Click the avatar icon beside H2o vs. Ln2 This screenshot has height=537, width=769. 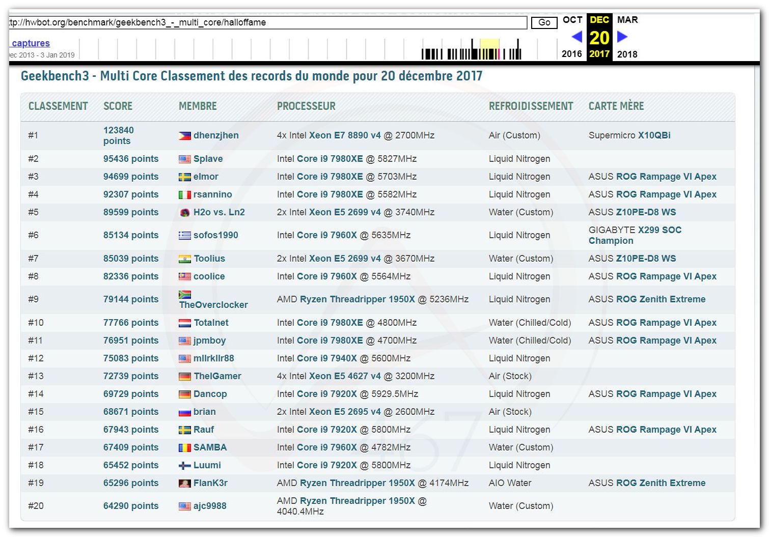185,212
